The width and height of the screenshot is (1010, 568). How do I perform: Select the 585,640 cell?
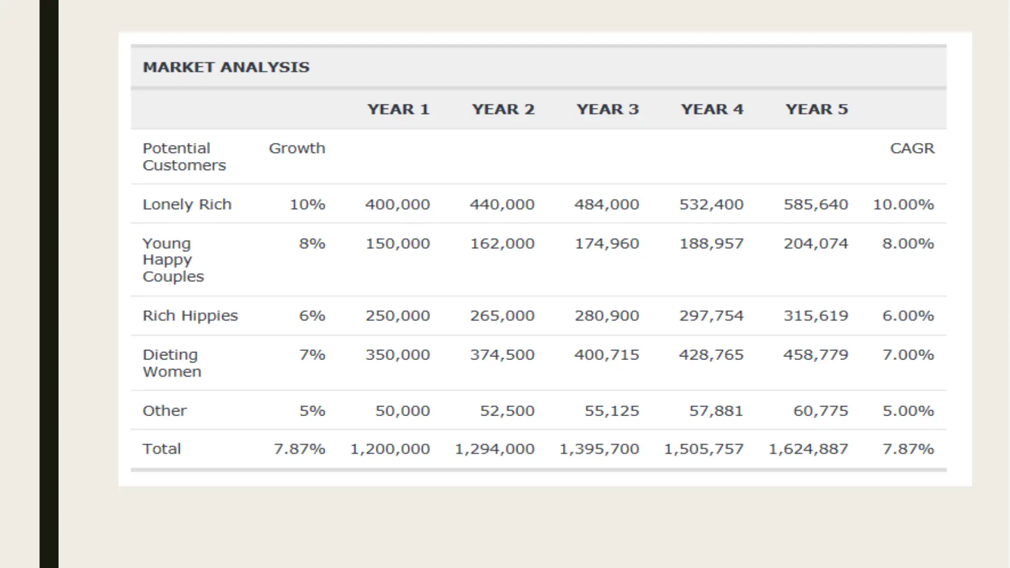(816, 204)
